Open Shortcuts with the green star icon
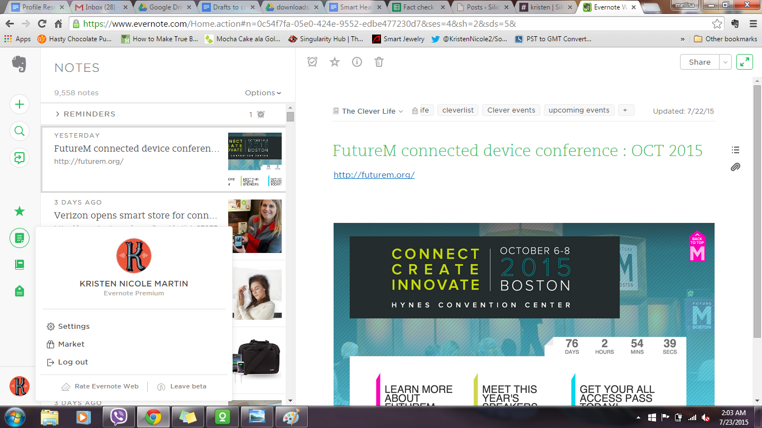Screen dimensions: 762x428 pyautogui.click(x=20, y=211)
